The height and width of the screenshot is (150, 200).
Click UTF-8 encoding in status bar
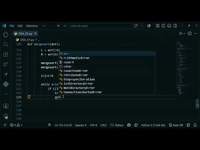(x=93, y=125)
